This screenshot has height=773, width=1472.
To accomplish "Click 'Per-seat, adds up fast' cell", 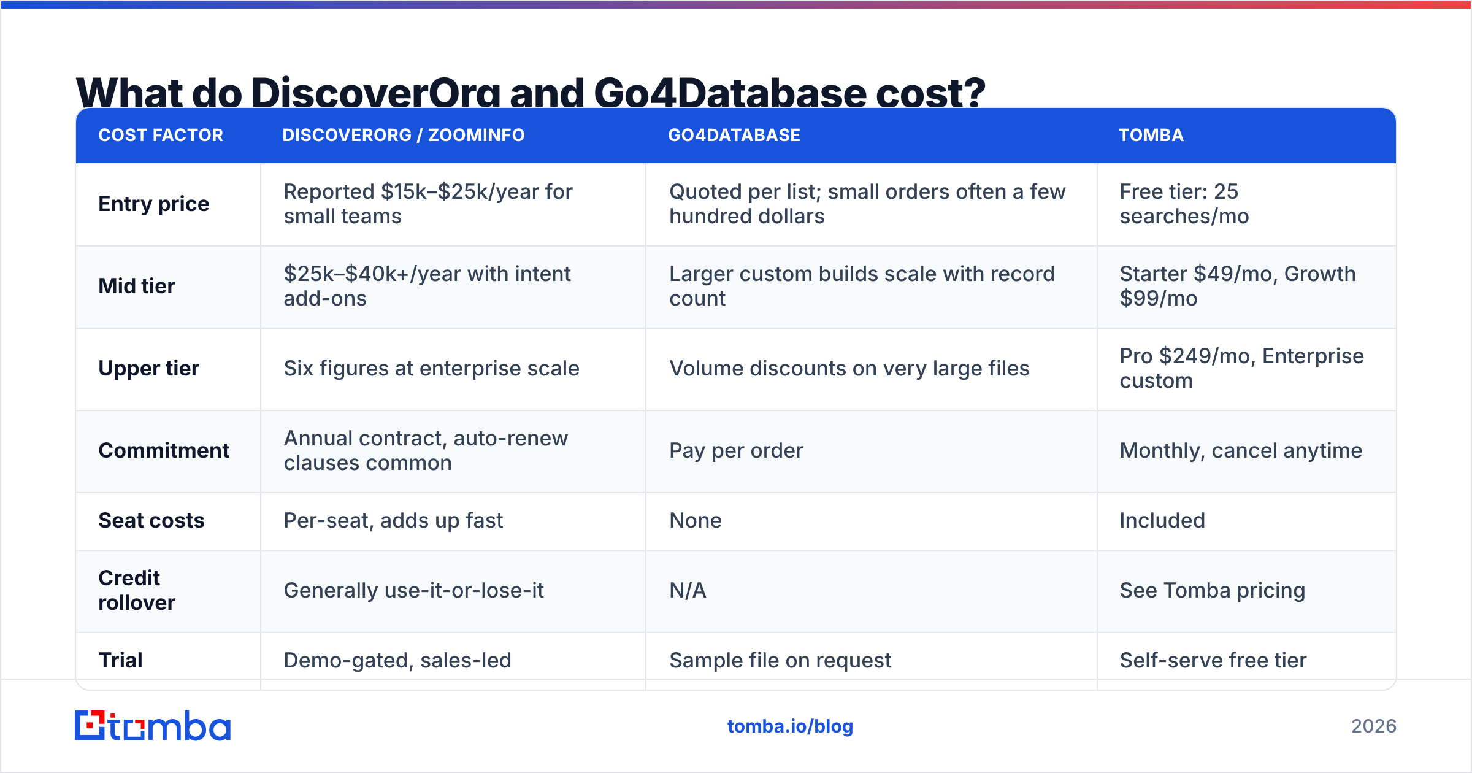I will [x=393, y=520].
